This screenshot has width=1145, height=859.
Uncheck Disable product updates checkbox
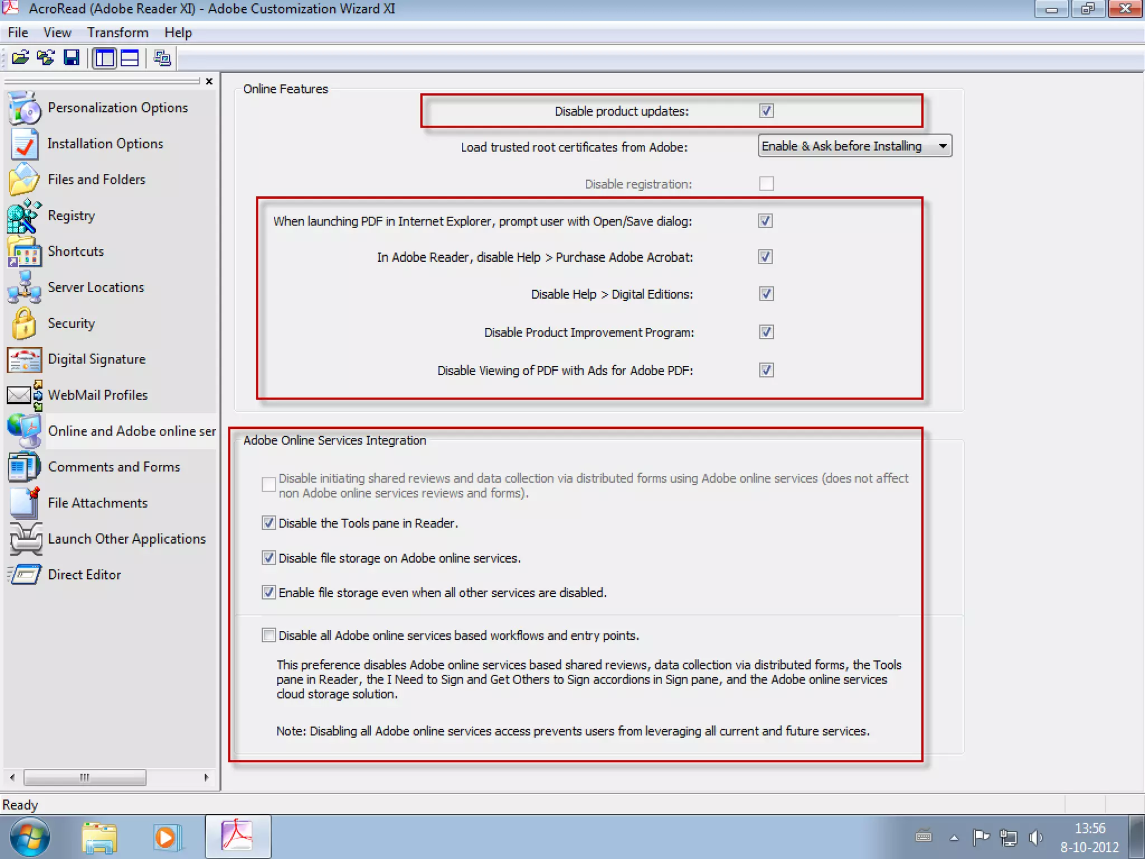tap(767, 111)
